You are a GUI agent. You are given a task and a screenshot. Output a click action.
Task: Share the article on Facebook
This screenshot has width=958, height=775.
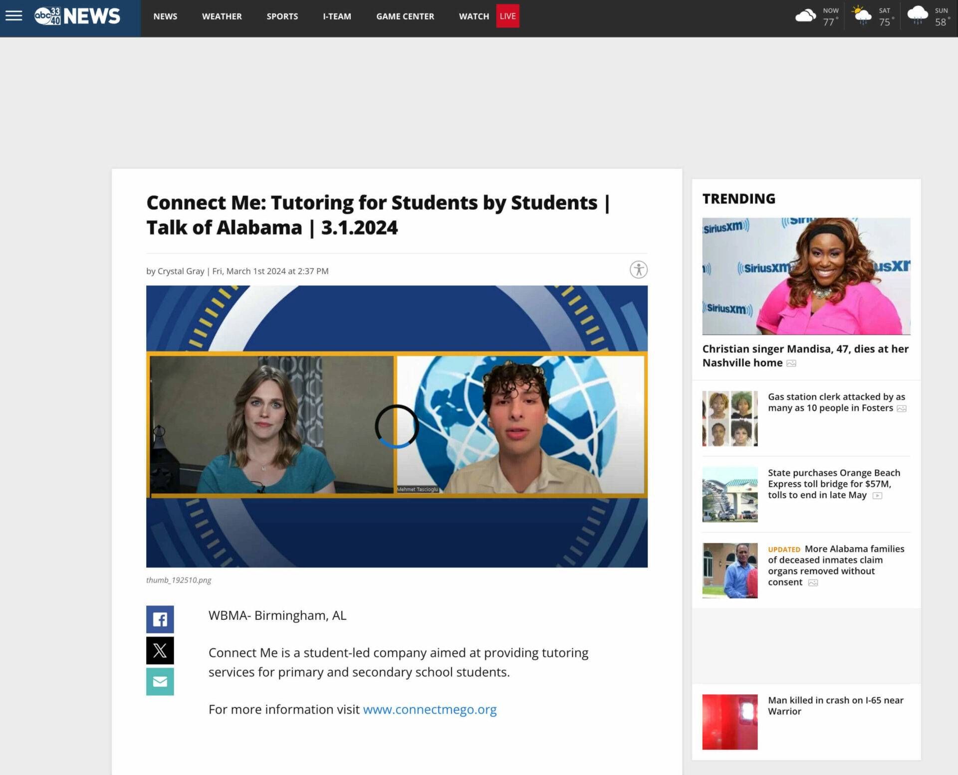(x=160, y=619)
